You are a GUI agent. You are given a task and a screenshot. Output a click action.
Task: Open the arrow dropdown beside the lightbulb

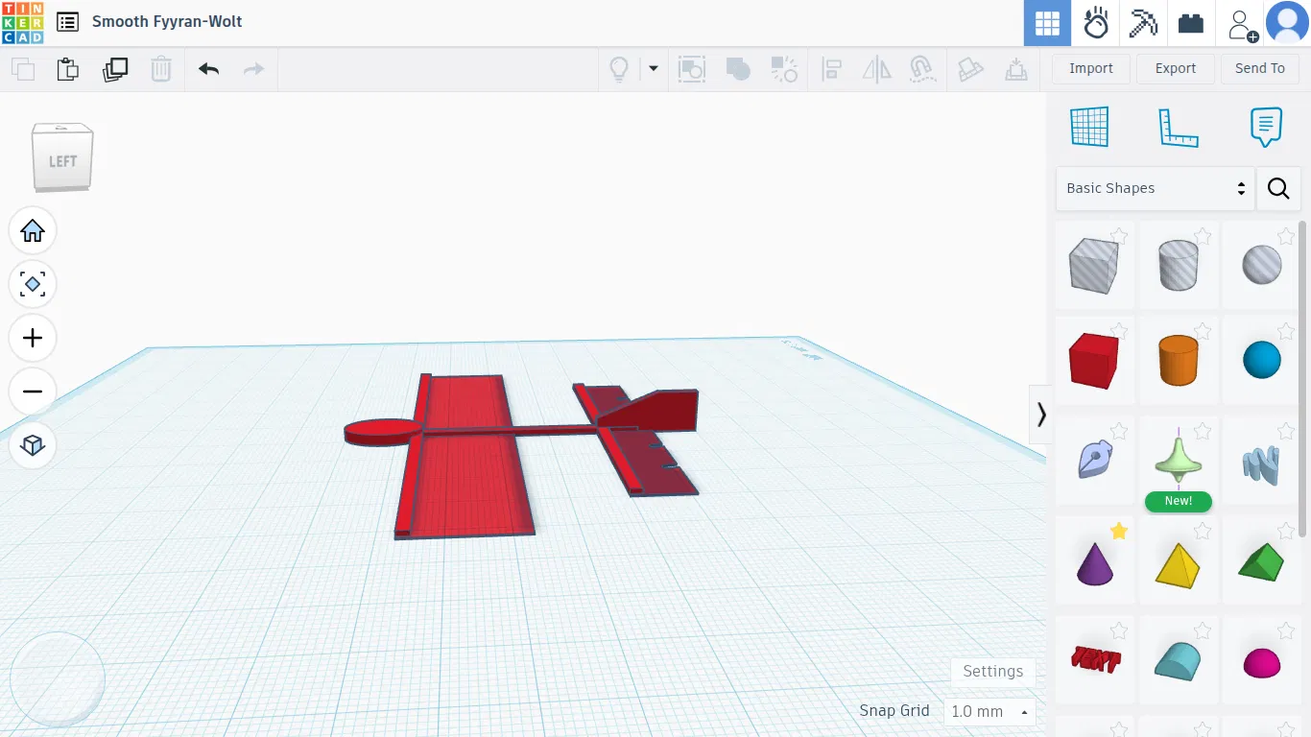point(654,68)
